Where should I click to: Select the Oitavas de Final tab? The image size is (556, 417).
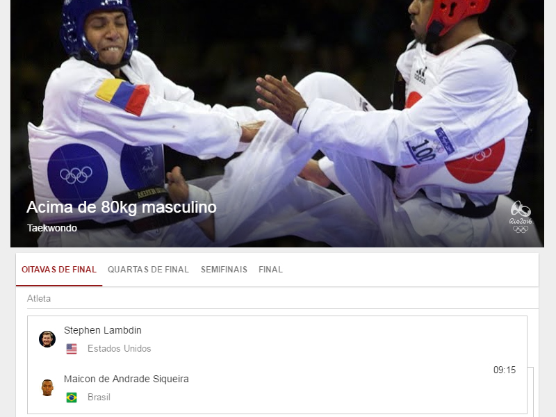pyautogui.click(x=59, y=270)
